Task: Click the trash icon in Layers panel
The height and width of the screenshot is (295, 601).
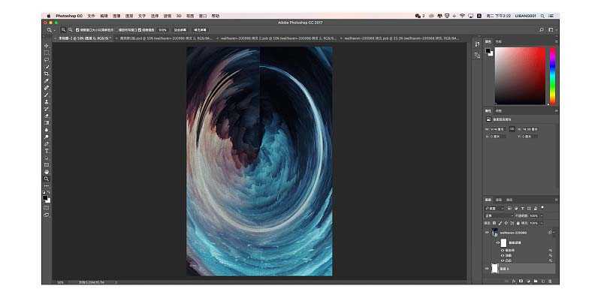Action: 550,281
